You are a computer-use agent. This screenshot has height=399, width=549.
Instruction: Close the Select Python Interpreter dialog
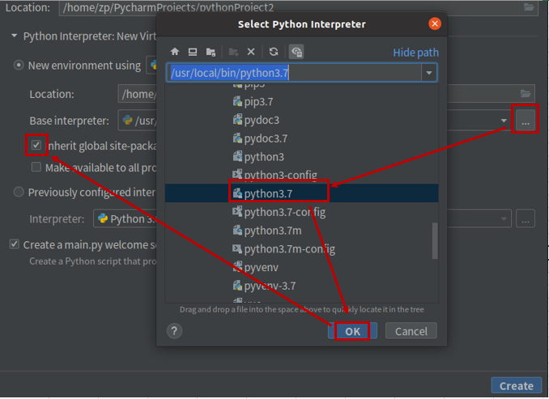pyautogui.click(x=435, y=23)
